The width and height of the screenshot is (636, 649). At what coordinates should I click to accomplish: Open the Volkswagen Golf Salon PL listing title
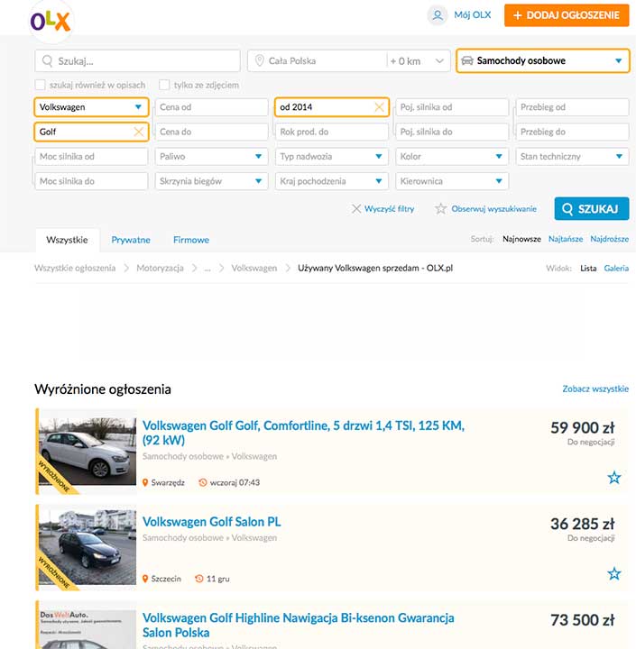[x=211, y=522]
